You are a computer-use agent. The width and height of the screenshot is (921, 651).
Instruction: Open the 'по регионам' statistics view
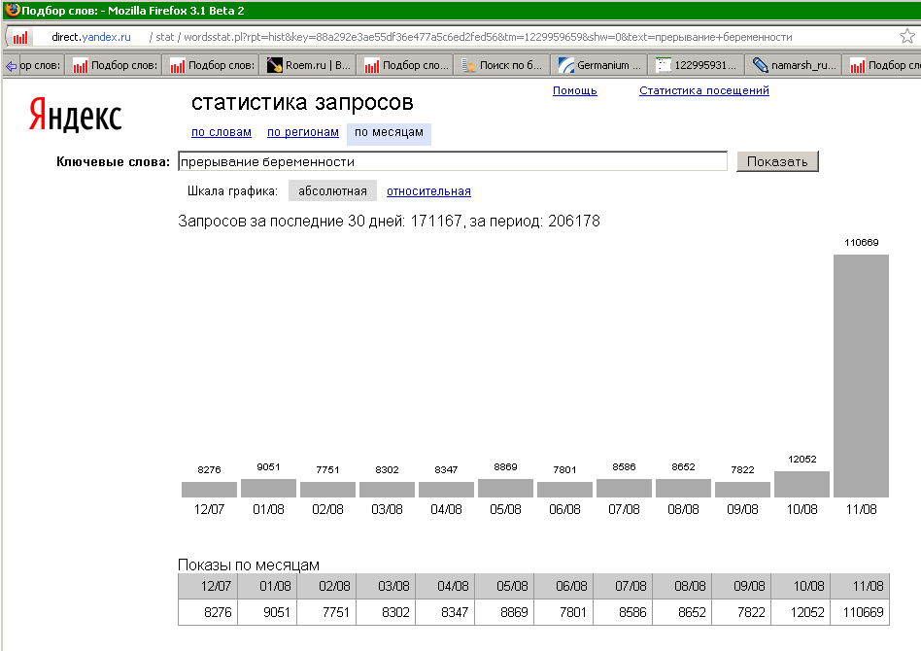[303, 132]
